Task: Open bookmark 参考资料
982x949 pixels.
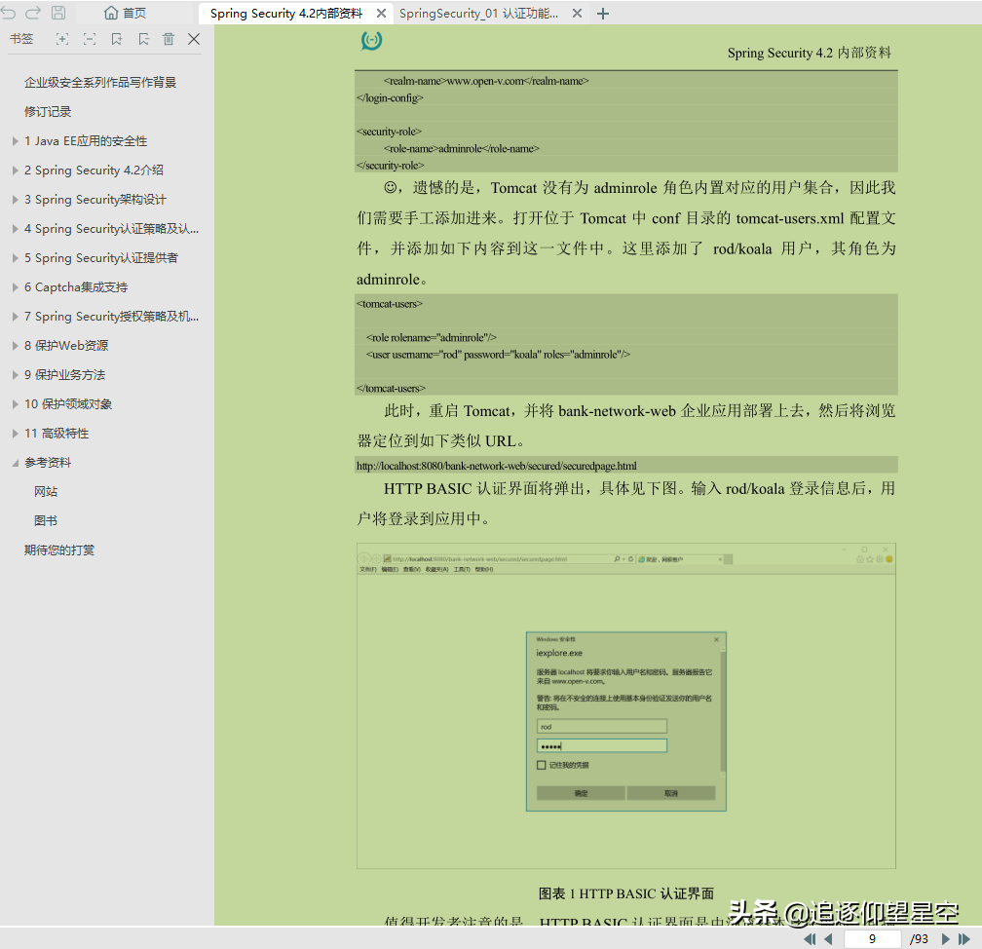Action: (x=48, y=462)
